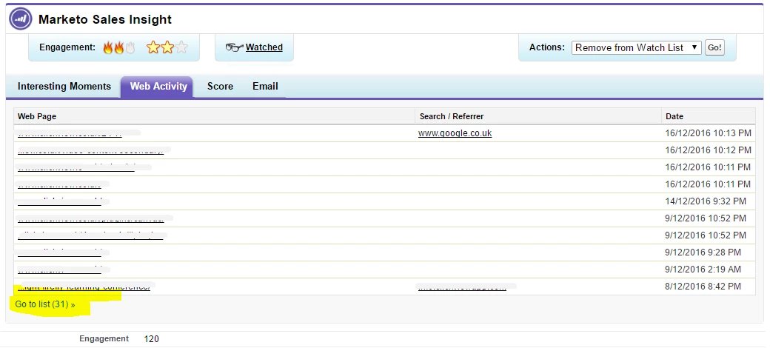Viewport: 770px width, 348px height.
Task: Open the Score tab
Action: [x=220, y=87]
